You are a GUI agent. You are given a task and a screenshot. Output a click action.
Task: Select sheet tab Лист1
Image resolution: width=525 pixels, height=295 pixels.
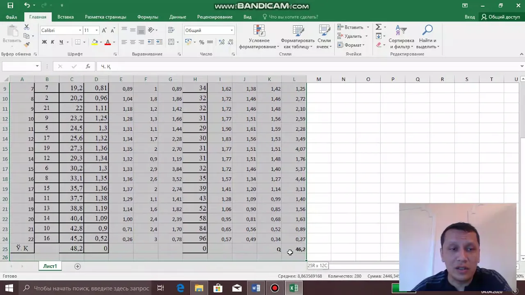click(x=50, y=266)
